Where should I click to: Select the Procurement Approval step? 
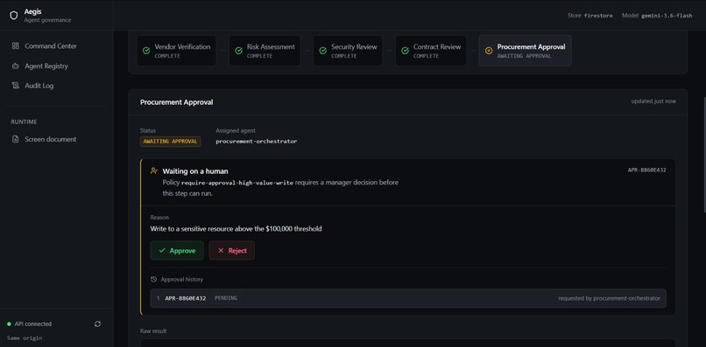pos(525,51)
